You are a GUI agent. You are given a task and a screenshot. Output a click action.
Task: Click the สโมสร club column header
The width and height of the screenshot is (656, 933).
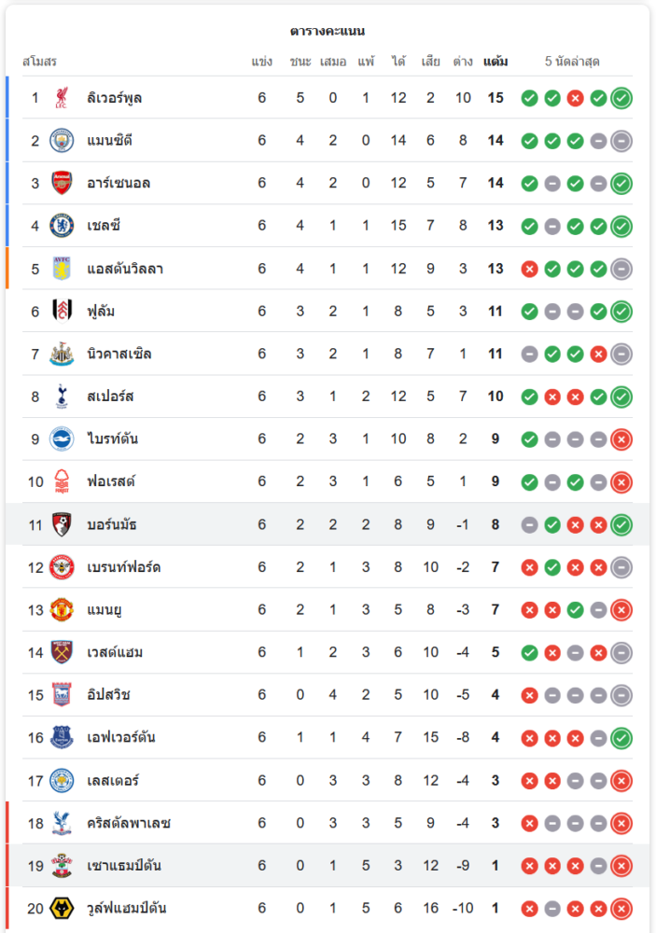point(39,62)
